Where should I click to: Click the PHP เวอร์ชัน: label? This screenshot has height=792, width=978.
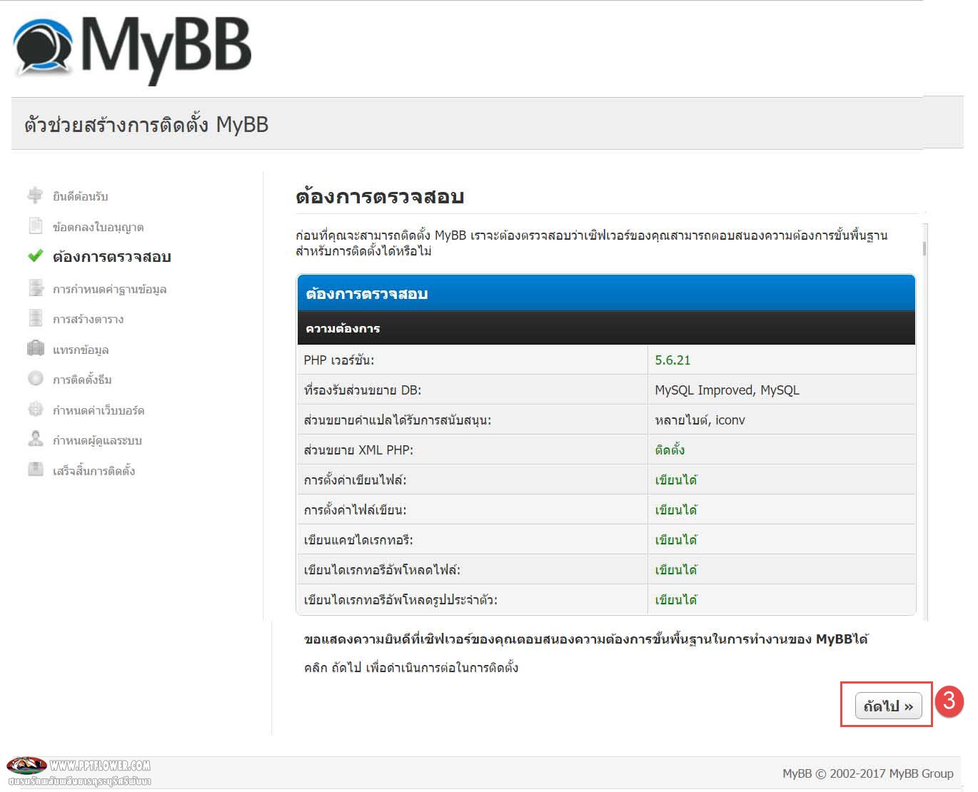coord(339,360)
